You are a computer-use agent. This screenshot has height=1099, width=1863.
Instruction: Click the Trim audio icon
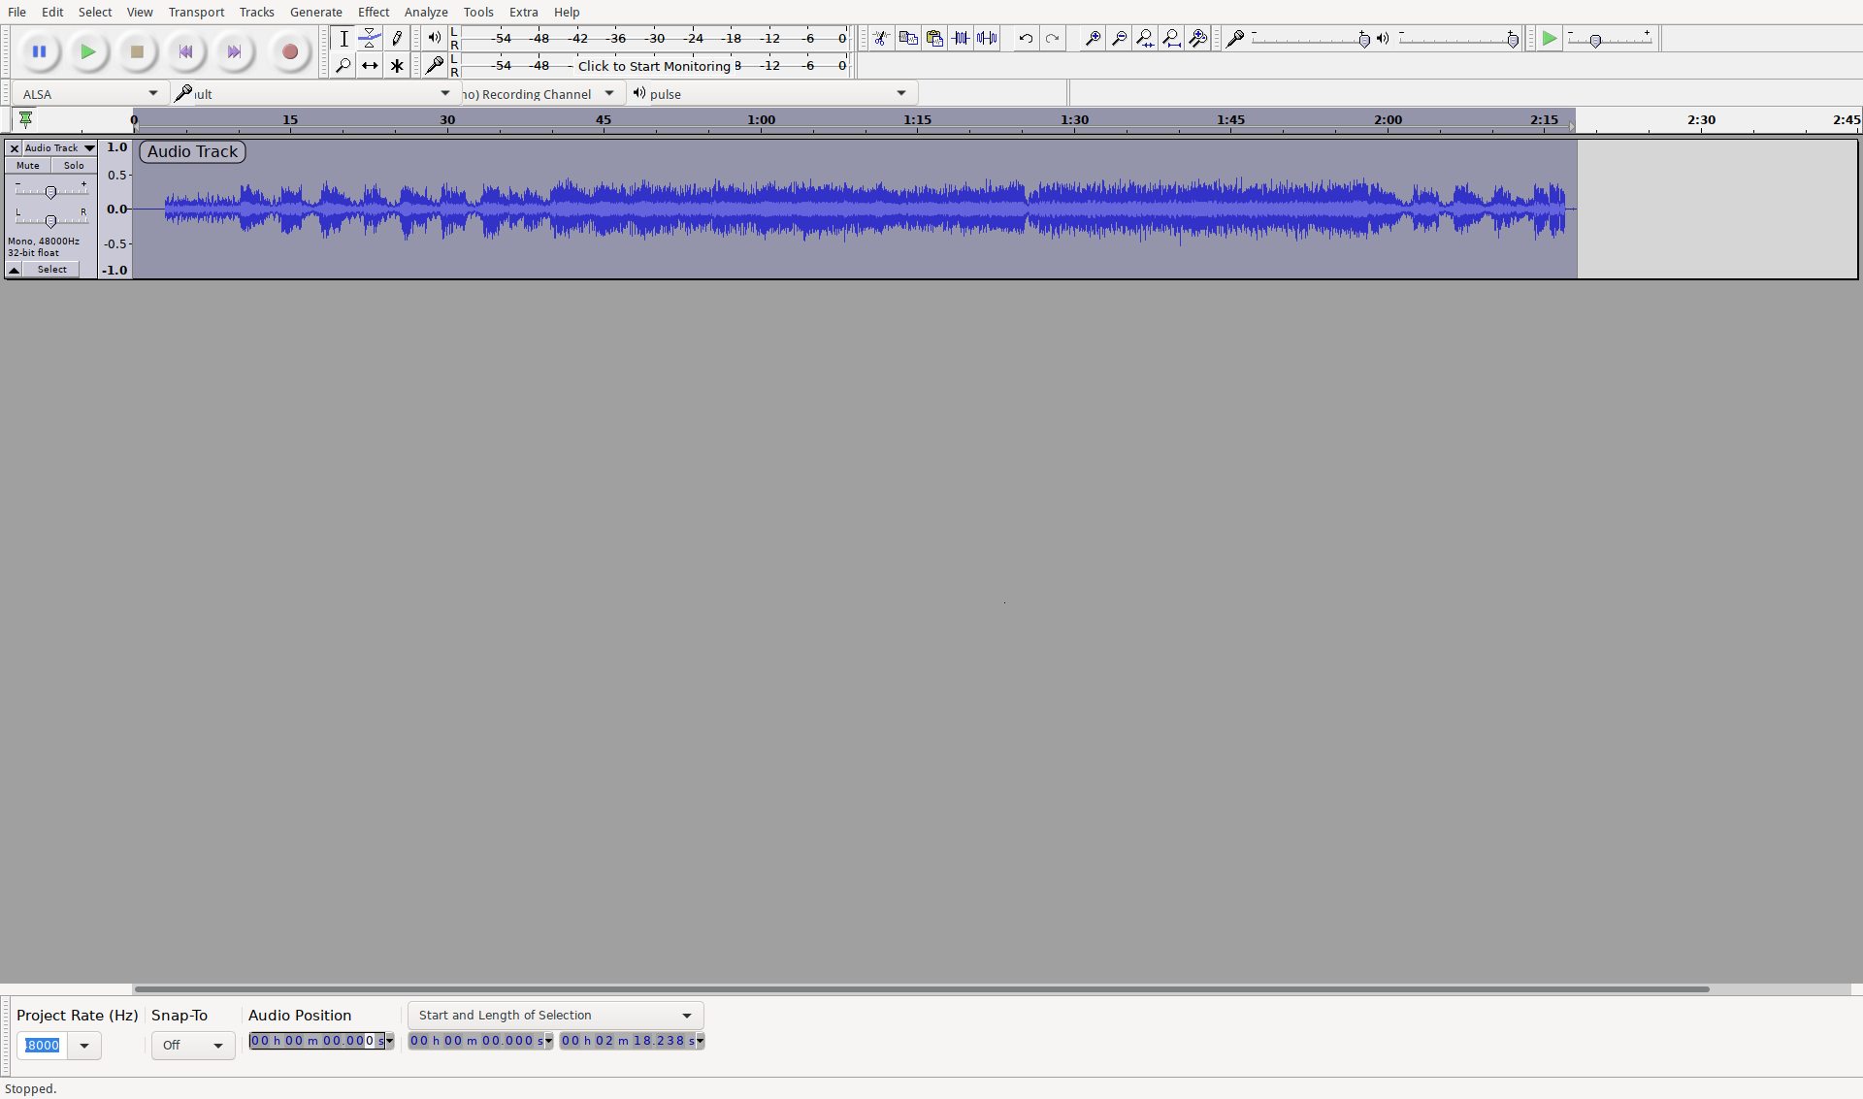(x=961, y=39)
